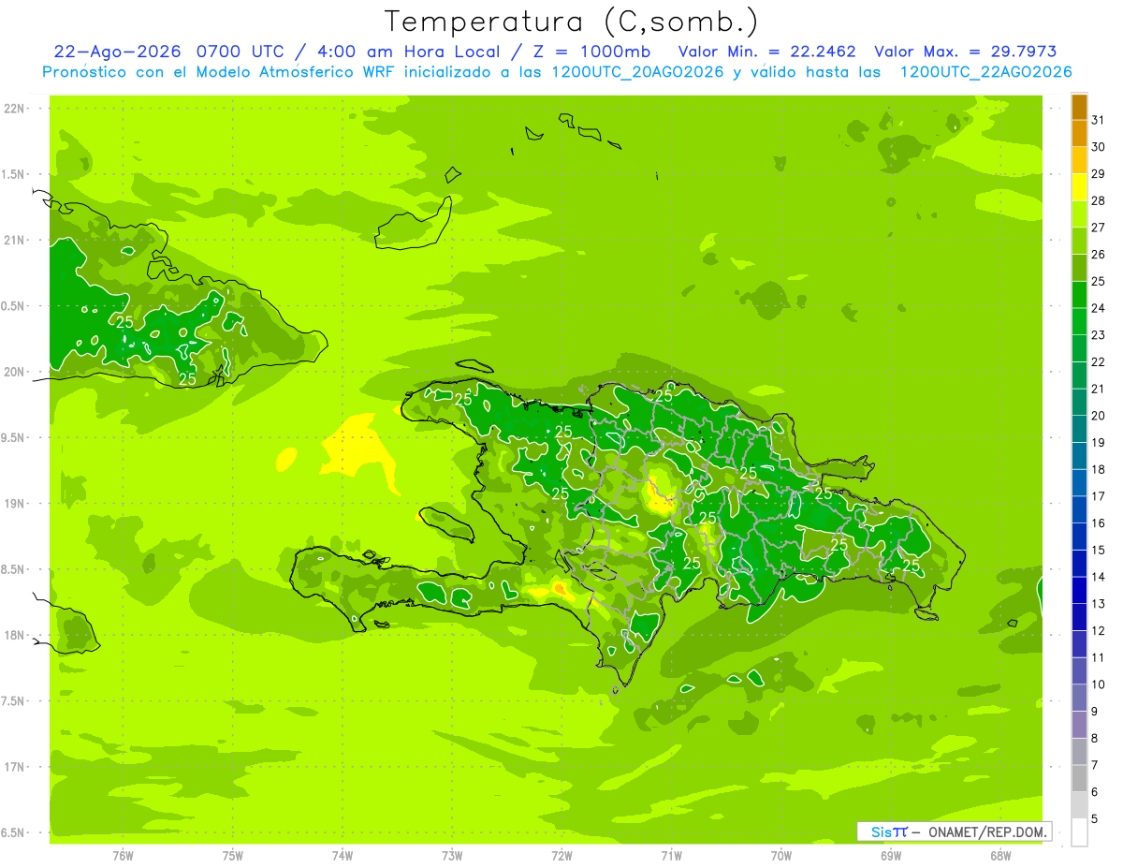Click the "68W" longitude label

[x=1000, y=856]
